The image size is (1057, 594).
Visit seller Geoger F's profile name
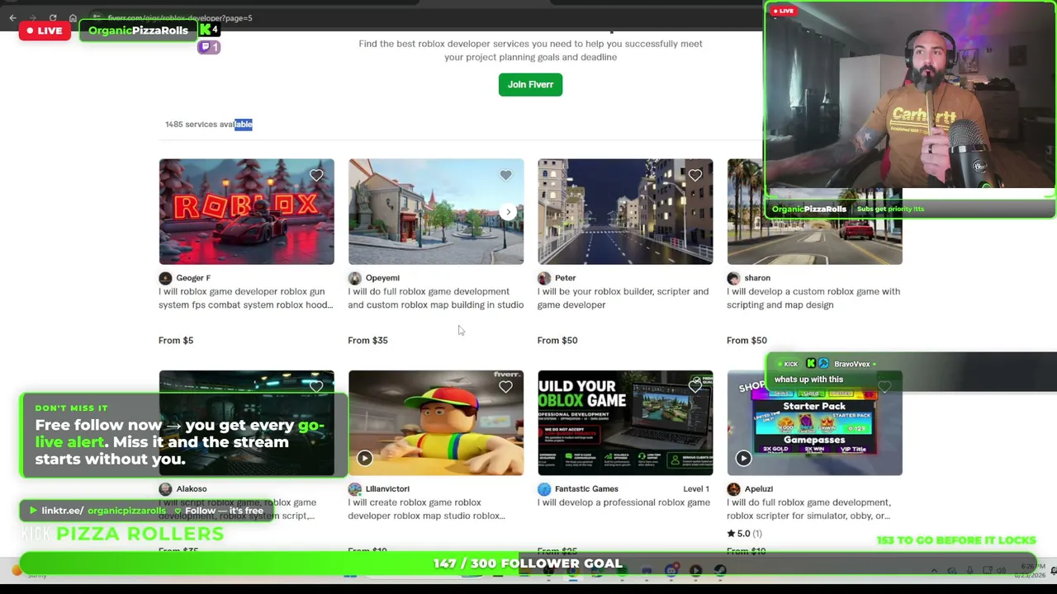(x=193, y=278)
